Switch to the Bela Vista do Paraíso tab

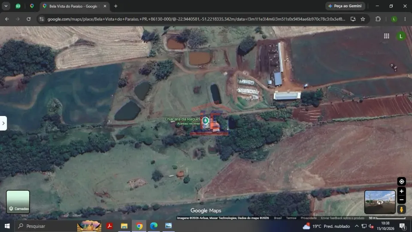coord(74,6)
